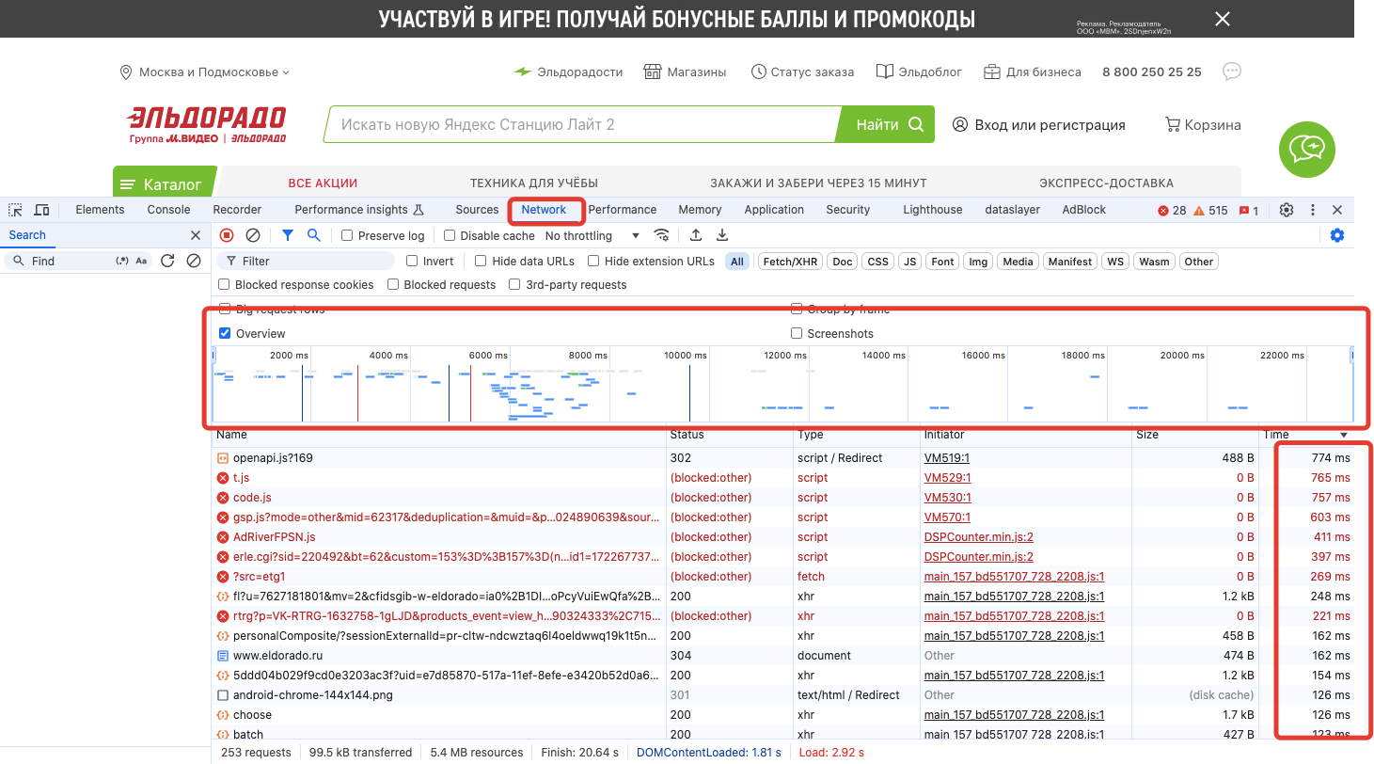
Task: Open the network search magnifier icon
Action: pyautogui.click(x=314, y=235)
